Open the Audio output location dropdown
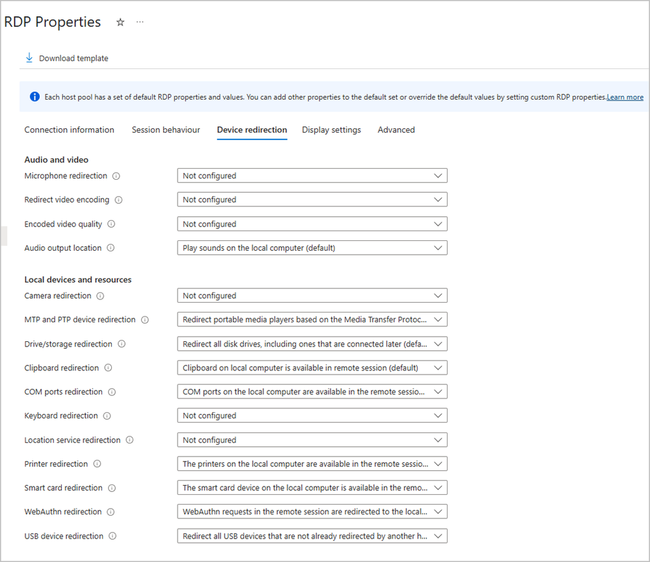The image size is (650, 562). point(312,248)
